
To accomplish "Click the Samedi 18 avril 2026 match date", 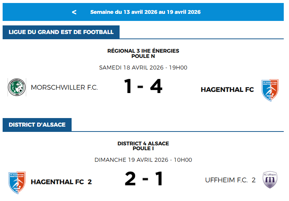I will pyautogui.click(x=143, y=68).
